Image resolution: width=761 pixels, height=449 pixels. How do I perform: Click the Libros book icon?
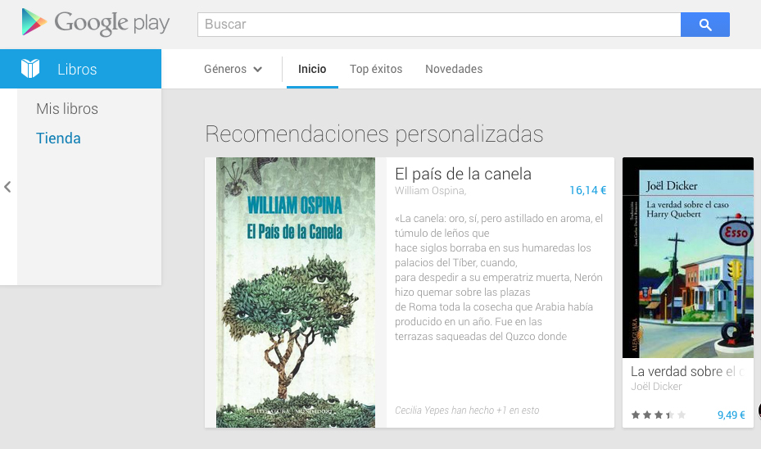pos(30,69)
